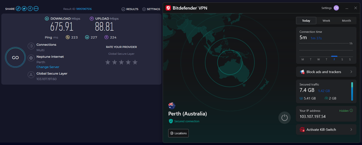Image resolution: width=362 pixels, height=145 pixels.
Task: Copy the share link icon in Speedtest
Action: click(18, 9)
